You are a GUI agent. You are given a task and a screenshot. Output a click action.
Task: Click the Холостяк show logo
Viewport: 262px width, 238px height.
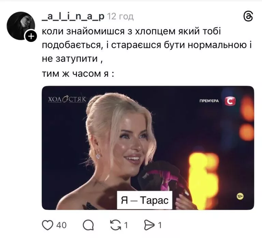click(67, 99)
